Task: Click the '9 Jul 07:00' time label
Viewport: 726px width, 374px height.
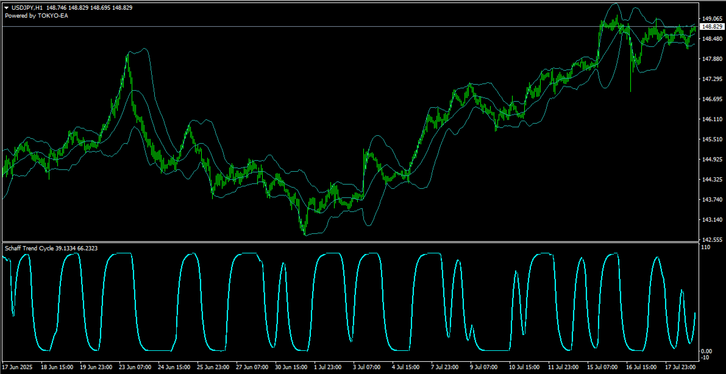Action: click(x=485, y=367)
